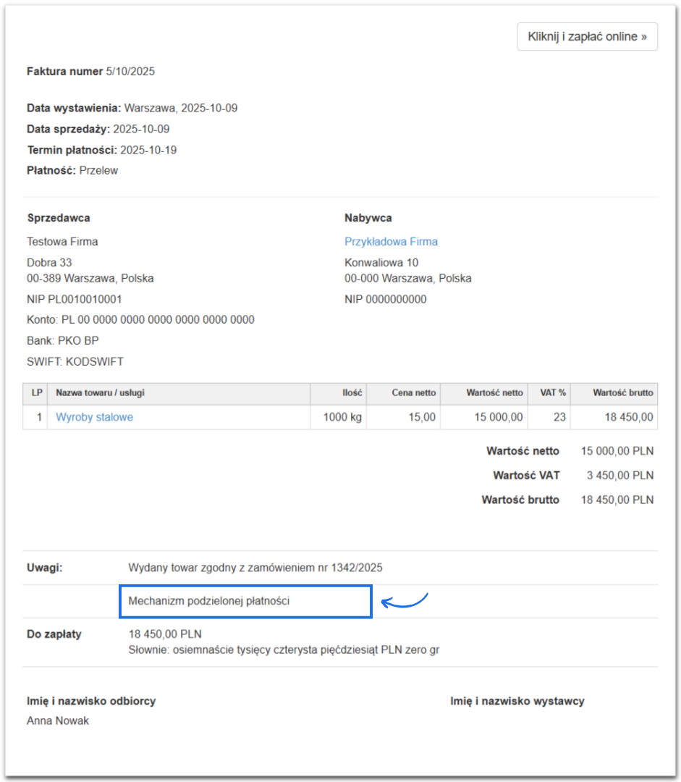Viewport: 681px width, 782px height.
Task: Click the Termin płatności date 2025-10-19
Action: 148,151
